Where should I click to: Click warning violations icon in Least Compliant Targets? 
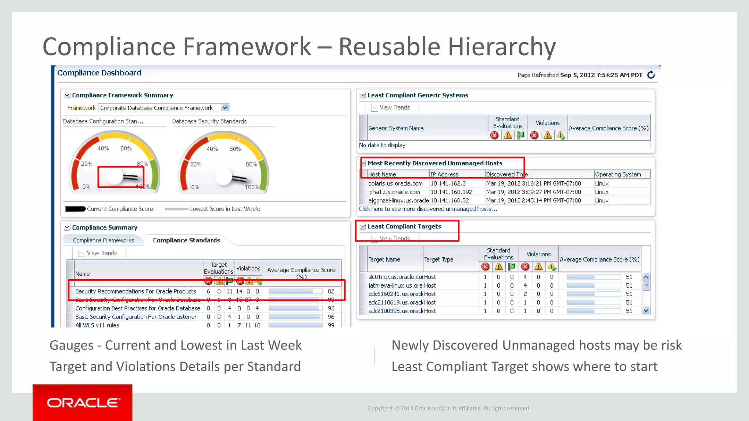tap(538, 267)
